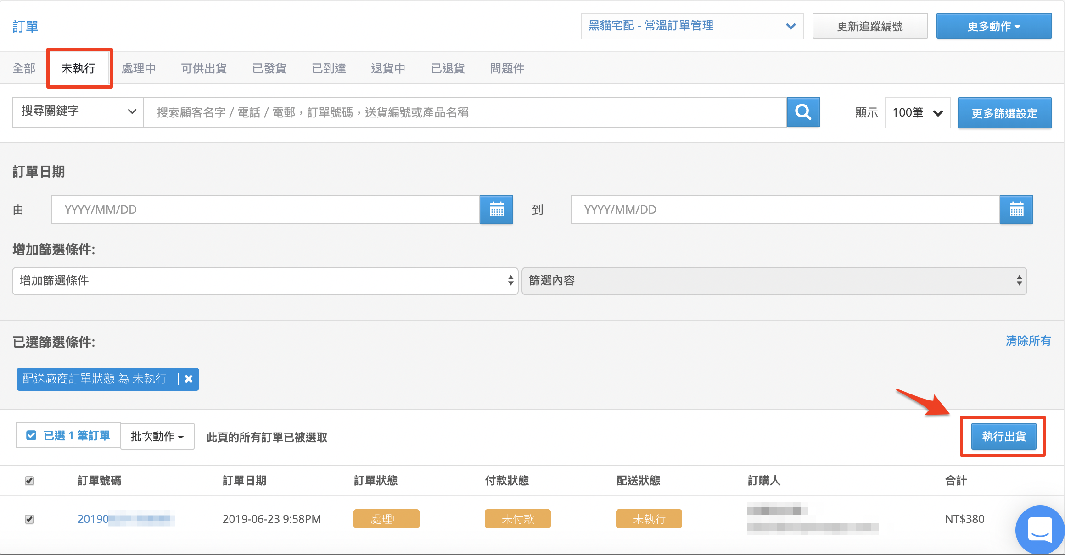
Task: Click the 清除所有 link
Action: point(1028,341)
